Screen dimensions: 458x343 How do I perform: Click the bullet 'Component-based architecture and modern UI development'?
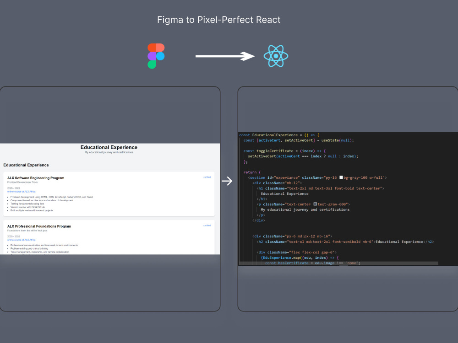coord(42,200)
